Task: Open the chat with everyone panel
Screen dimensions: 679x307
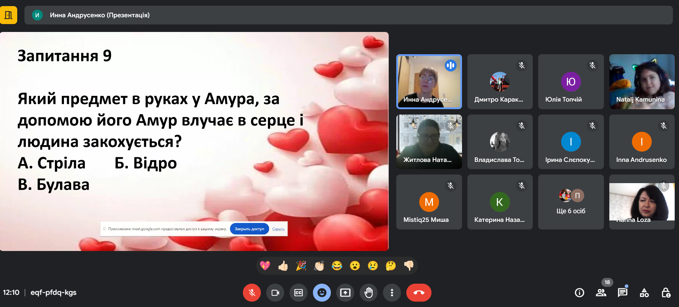Action: [x=623, y=293]
